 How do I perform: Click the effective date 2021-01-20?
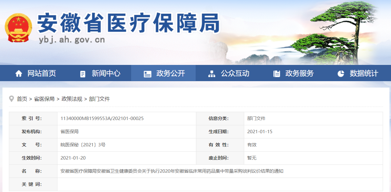click(x=73, y=158)
